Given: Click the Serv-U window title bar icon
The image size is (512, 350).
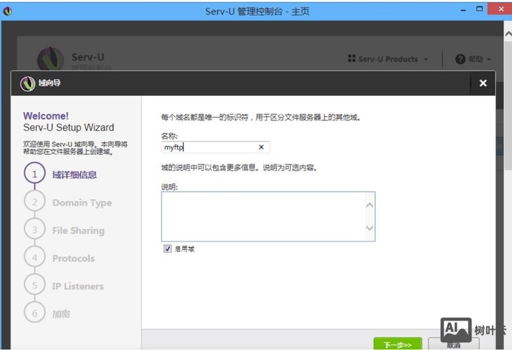Looking at the screenshot, I should pos(8,11).
